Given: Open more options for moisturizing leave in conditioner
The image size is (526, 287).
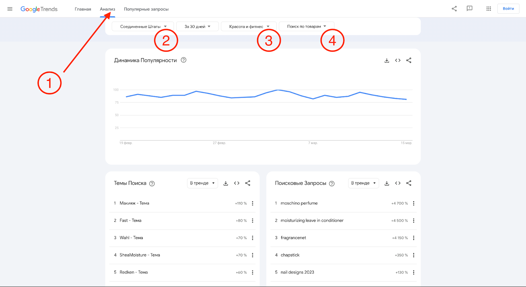Looking at the screenshot, I should point(414,221).
